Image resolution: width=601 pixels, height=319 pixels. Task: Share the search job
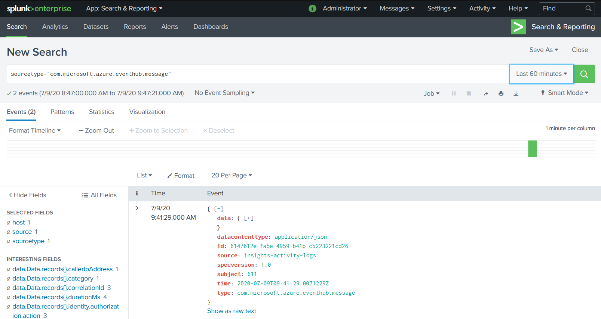pyautogui.click(x=486, y=93)
